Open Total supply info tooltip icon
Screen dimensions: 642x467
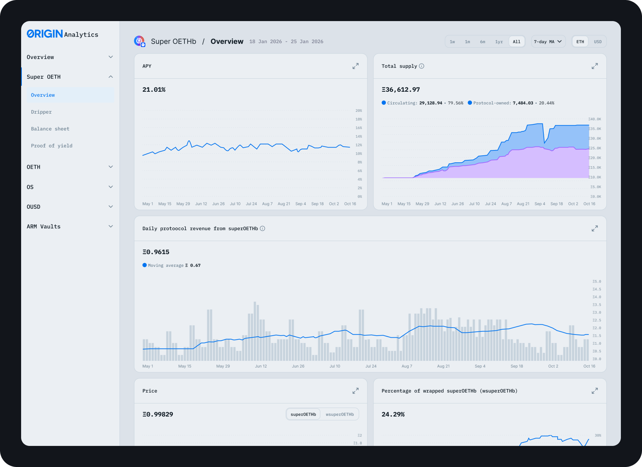(x=422, y=66)
